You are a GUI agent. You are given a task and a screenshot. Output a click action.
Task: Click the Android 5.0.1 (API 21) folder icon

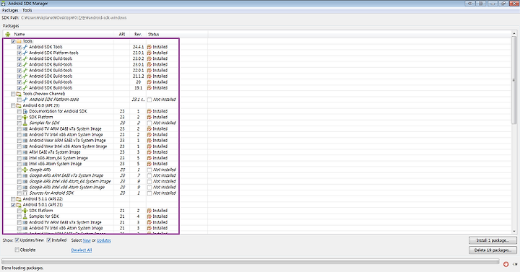(x=19, y=205)
